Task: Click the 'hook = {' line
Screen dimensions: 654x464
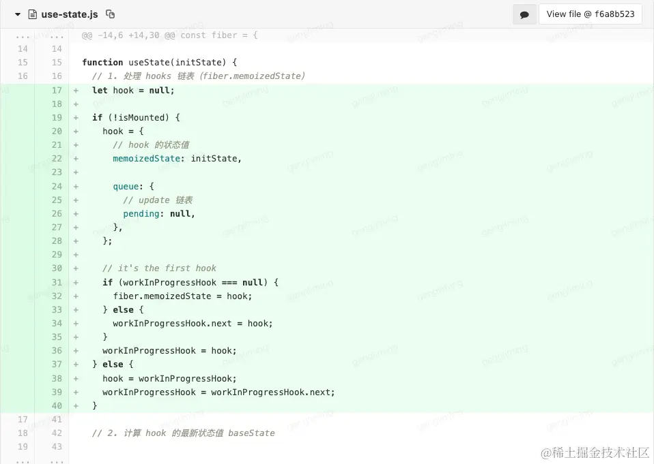Action: [x=123, y=132]
